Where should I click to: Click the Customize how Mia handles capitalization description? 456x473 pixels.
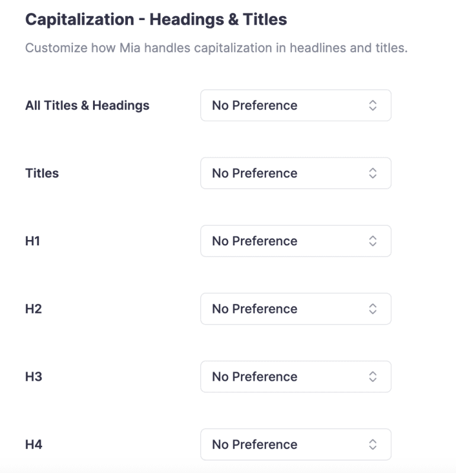[x=216, y=48]
